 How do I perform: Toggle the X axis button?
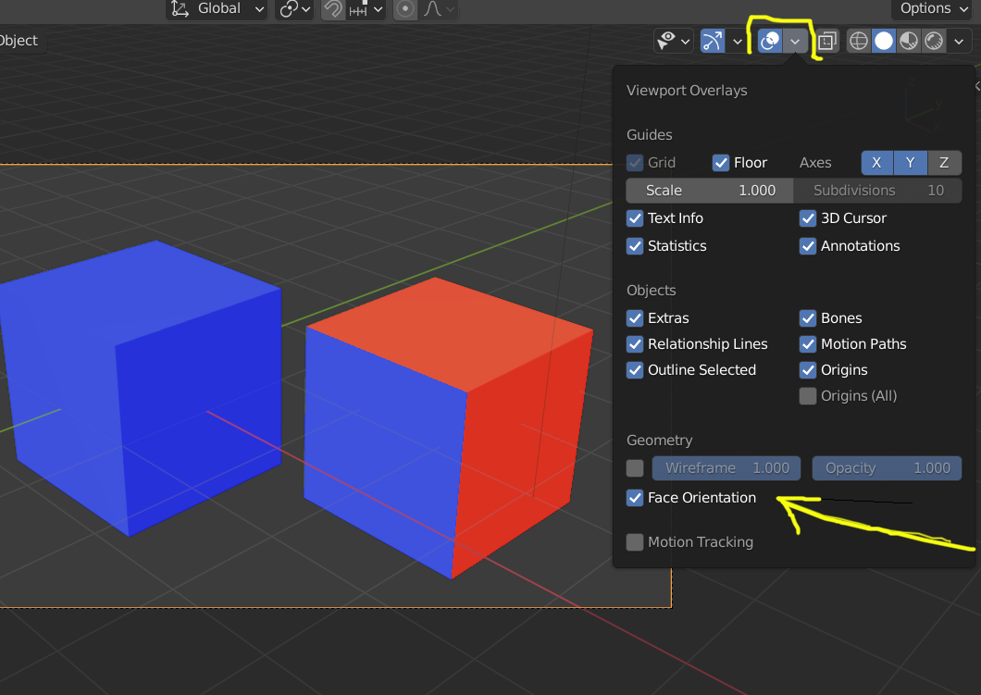[876, 163]
